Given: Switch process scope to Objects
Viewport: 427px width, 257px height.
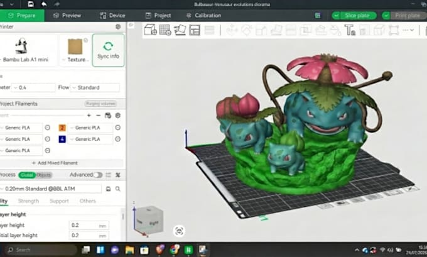Looking at the screenshot, I should point(43,175).
